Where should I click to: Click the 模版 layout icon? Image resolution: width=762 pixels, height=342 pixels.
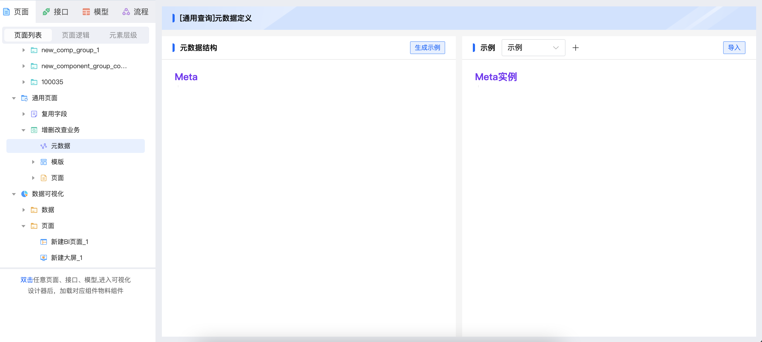point(43,162)
